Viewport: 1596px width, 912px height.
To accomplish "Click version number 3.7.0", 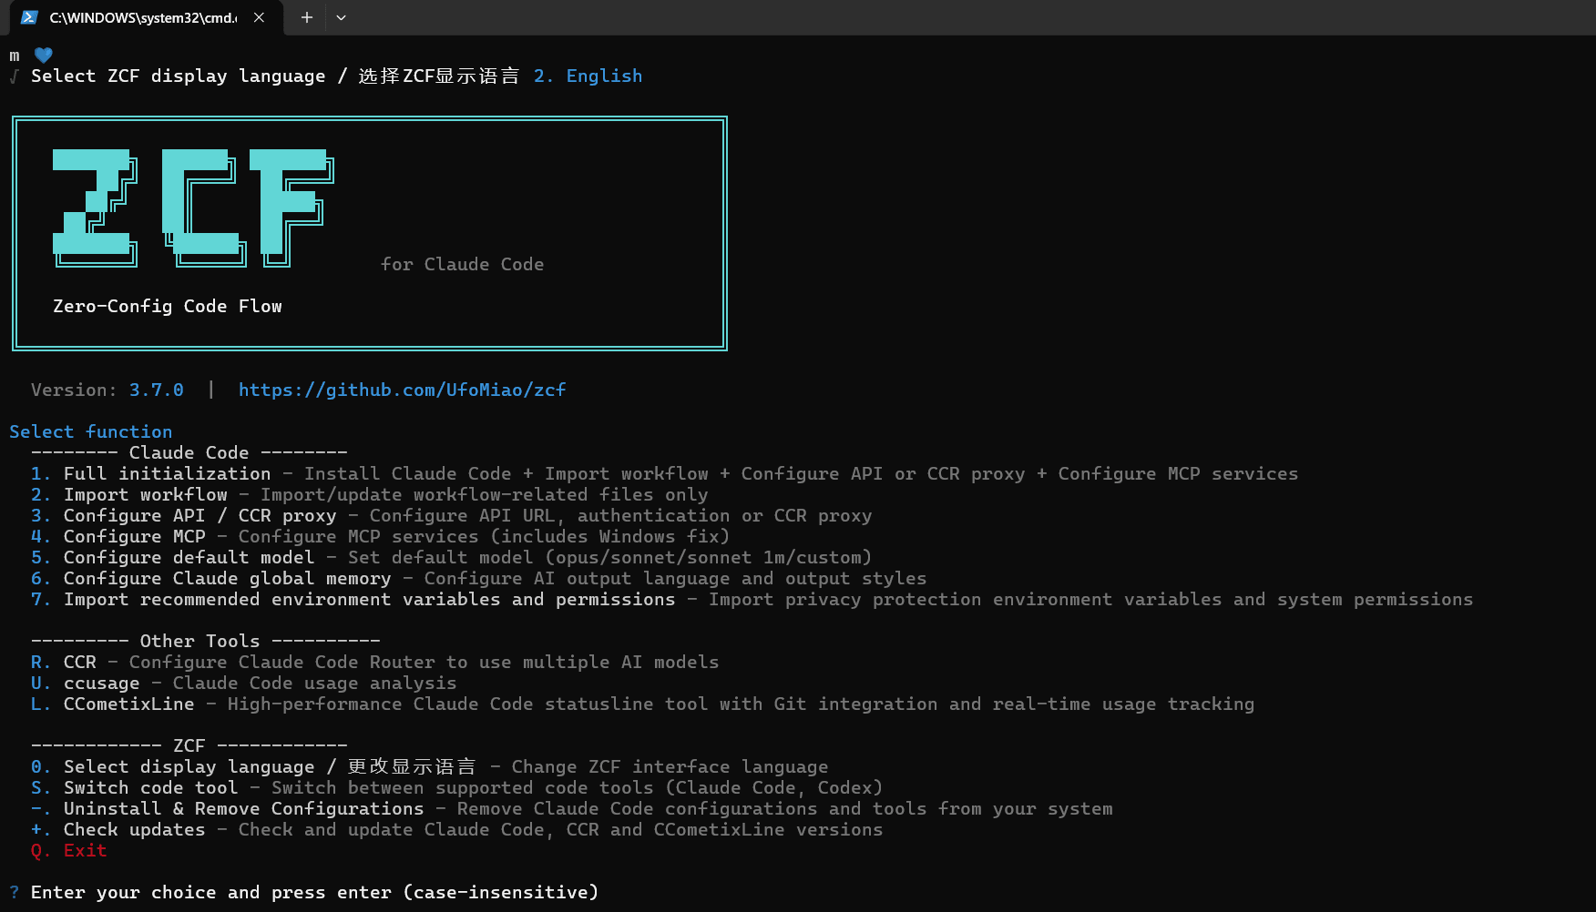I will [156, 390].
